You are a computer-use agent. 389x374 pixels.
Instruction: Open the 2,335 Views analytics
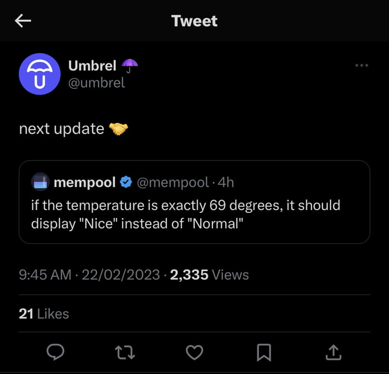click(x=209, y=275)
